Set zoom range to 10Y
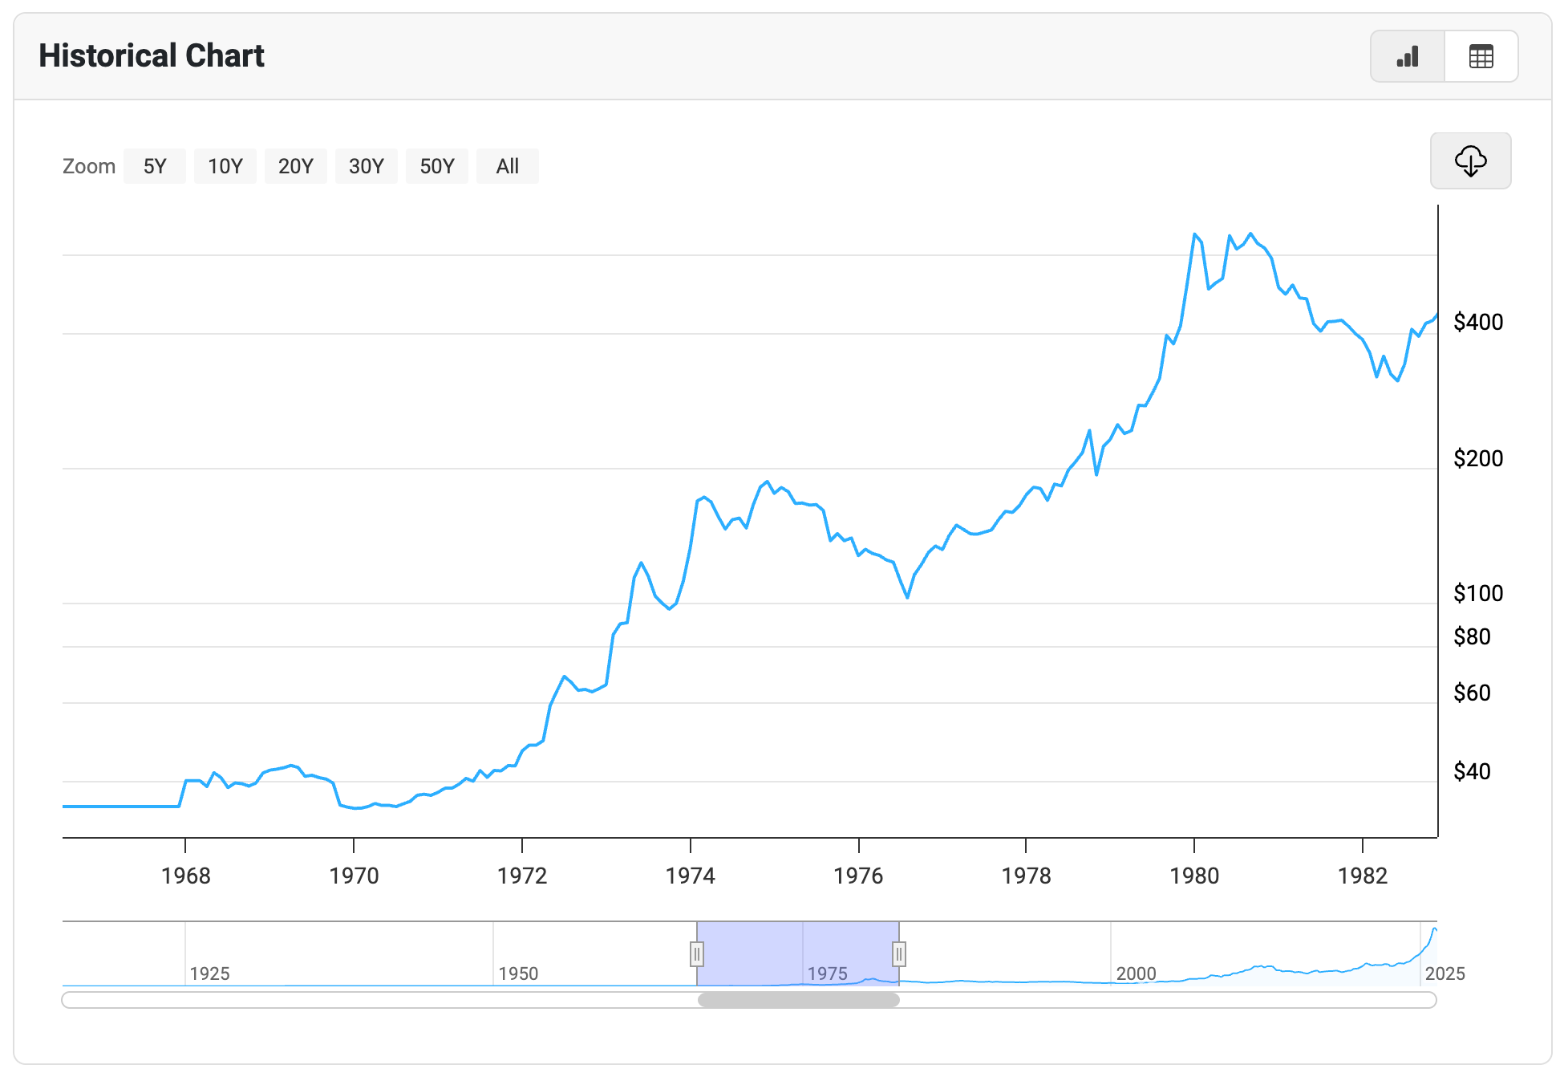 [x=225, y=166]
